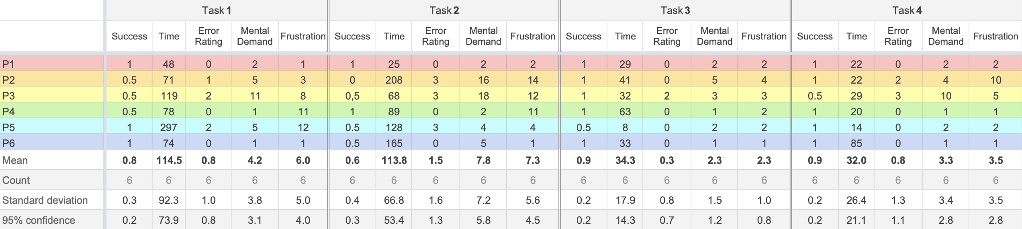Click Task 2 Frustration column header

(x=532, y=36)
